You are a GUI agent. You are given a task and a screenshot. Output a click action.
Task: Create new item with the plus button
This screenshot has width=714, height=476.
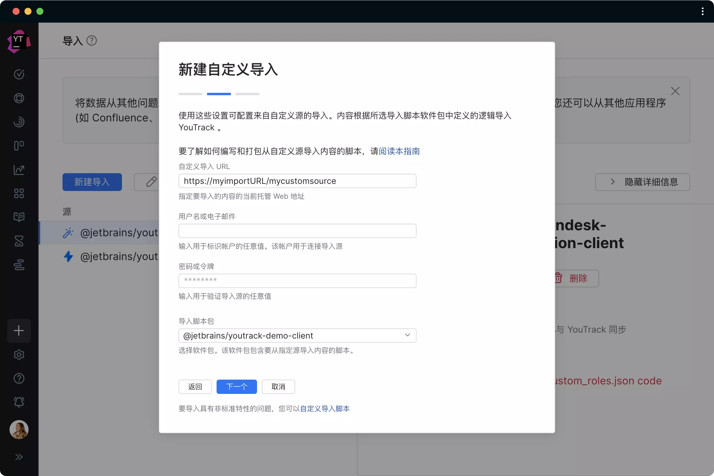19,331
